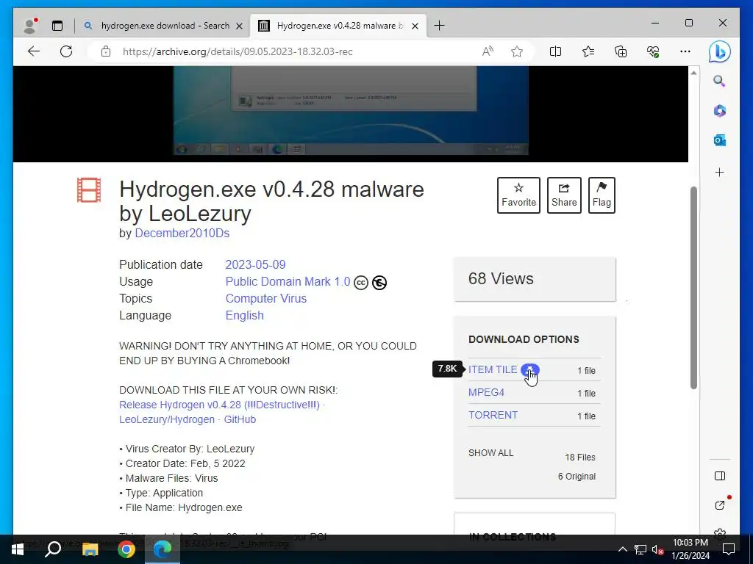Image resolution: width=753 pixels, height=564 pixels.
Task: Open Microsoft 365 in the sidebar
Action: 719,111
